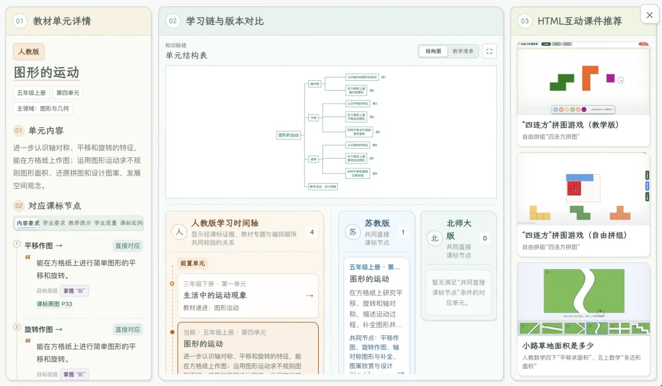Viewport: 662px width, 386px height.
Task: Open the 课标原图 P33 link
Action: point(55,304)
